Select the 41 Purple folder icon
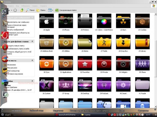The image size is (157, 117). click(x=142, y=84)
